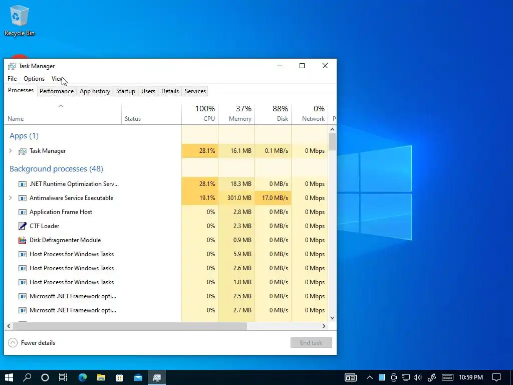
Task: Click the 'Background processes (48)' group header
Action: point(56,169)
